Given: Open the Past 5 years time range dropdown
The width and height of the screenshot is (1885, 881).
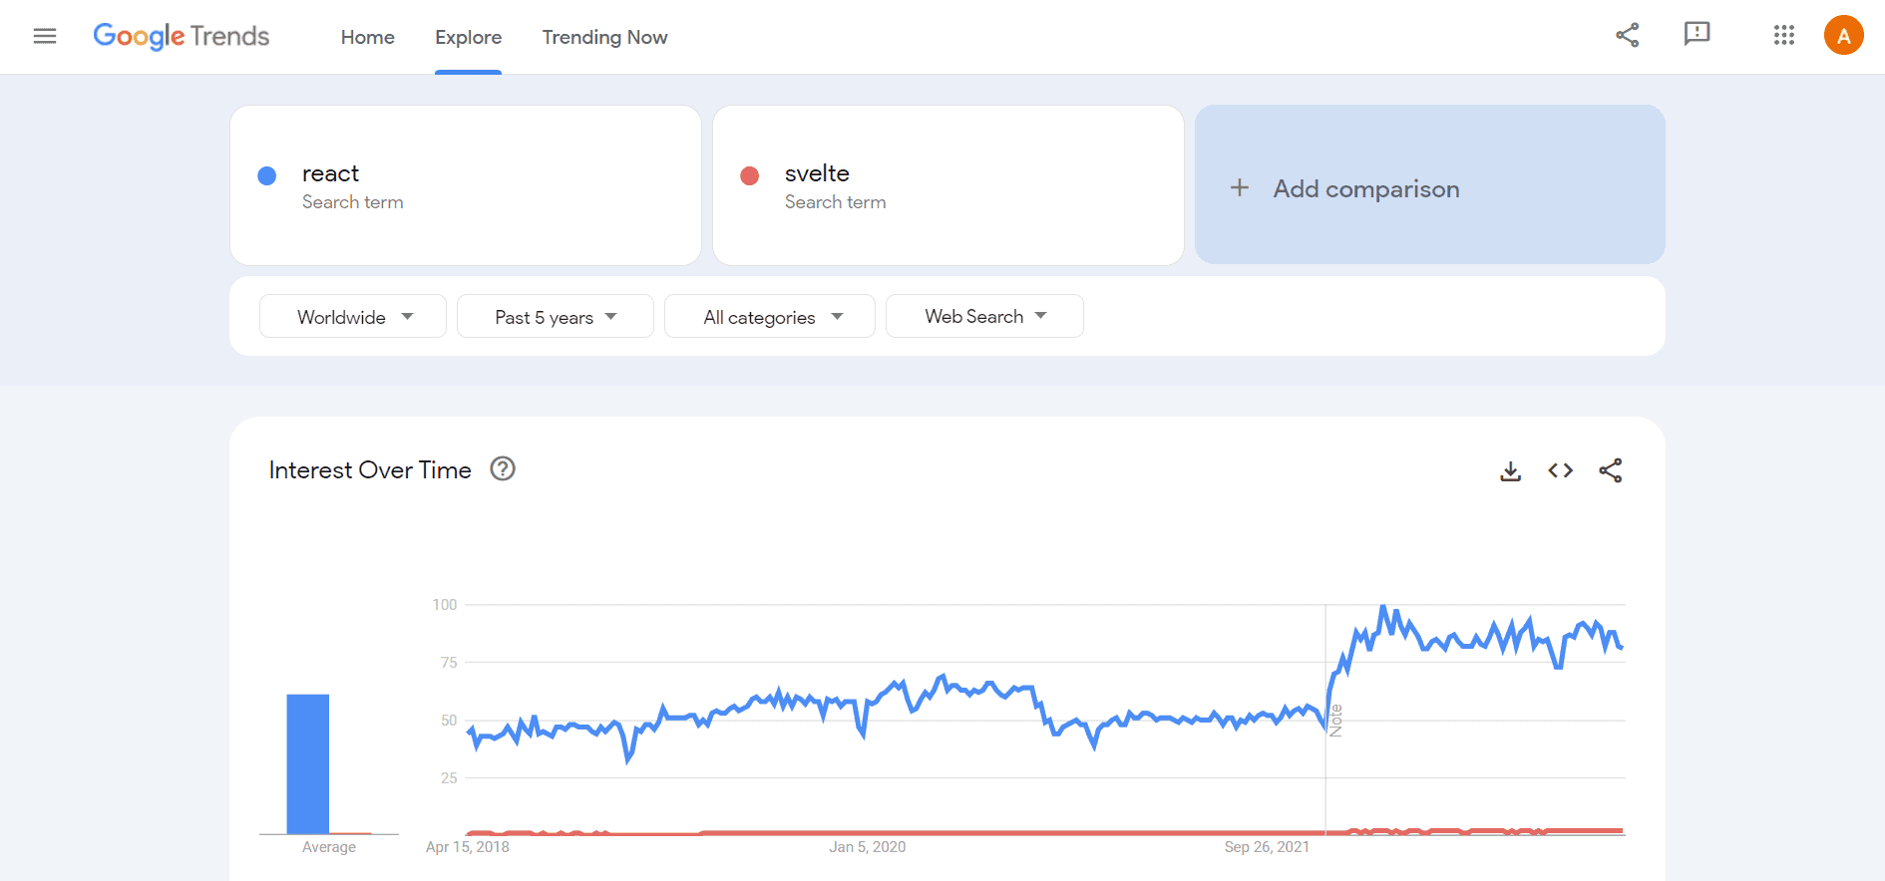Looking at the screenshot, I should (555, 316).
